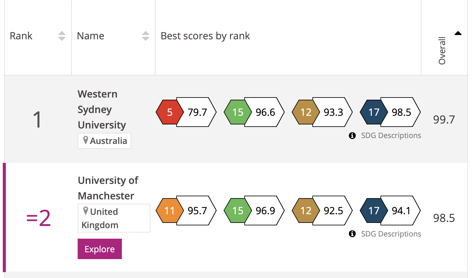472x278 pixels.
Task: Click green SDG 15 badge in Western Sydney row
Action: click(x=237, y=112)
